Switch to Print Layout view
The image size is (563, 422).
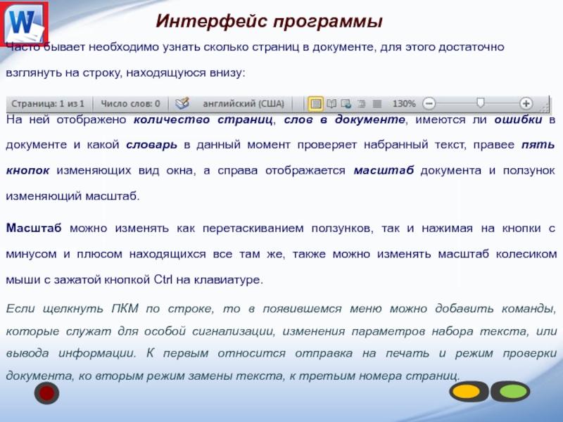(x=315, y=104)
